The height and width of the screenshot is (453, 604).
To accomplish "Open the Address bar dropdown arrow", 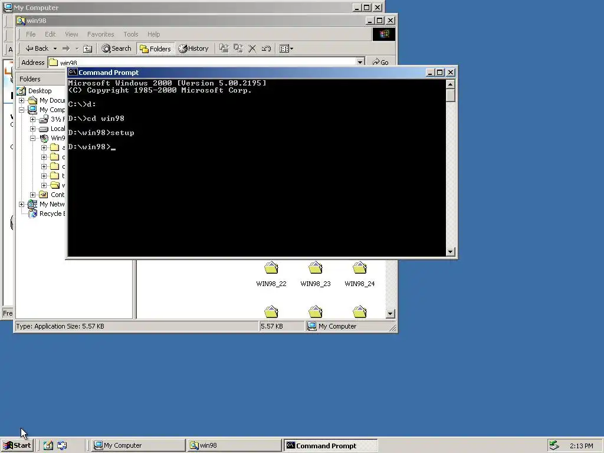I will [360, 62].
